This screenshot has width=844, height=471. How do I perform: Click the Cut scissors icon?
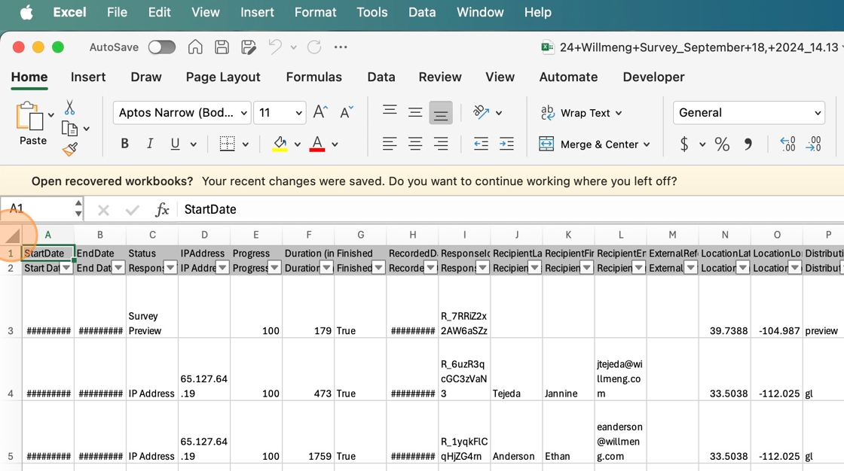tap(69, 108)
